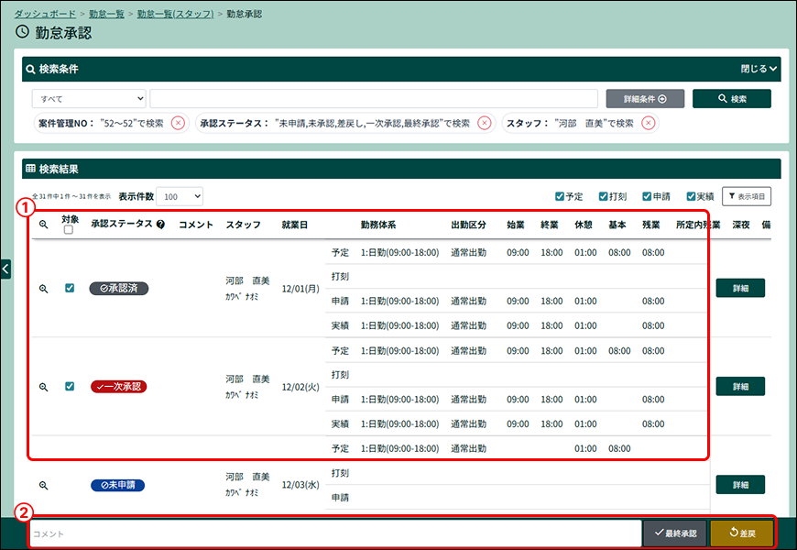Toggle the 実績 row checkbox

point(691,196)
